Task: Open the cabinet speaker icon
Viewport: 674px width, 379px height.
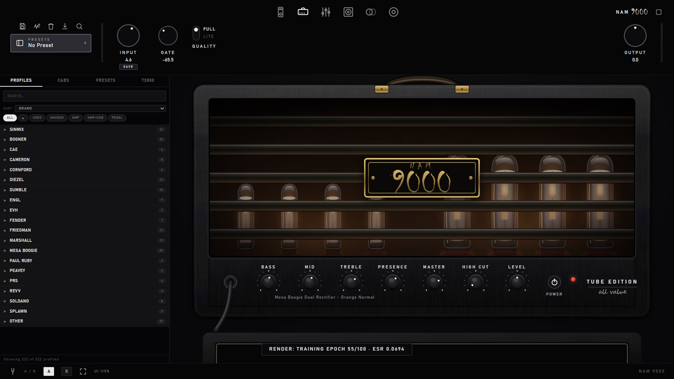Action: tap(348, 12)
